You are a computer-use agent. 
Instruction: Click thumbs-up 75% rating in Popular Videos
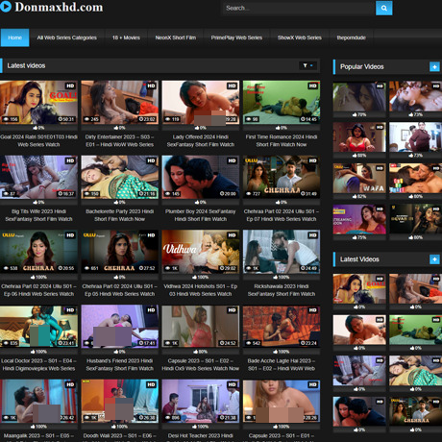click(x=359, y=237)
